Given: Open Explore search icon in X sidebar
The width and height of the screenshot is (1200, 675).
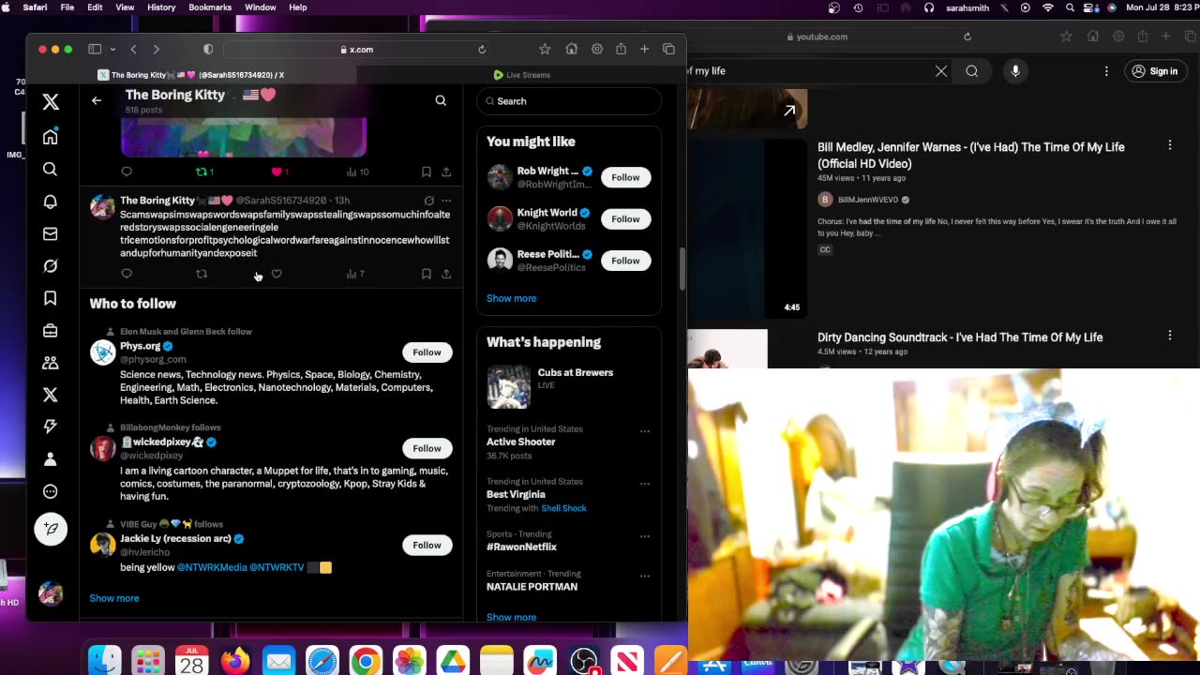Looking at the screenshot, I should (x=51, y=170).
